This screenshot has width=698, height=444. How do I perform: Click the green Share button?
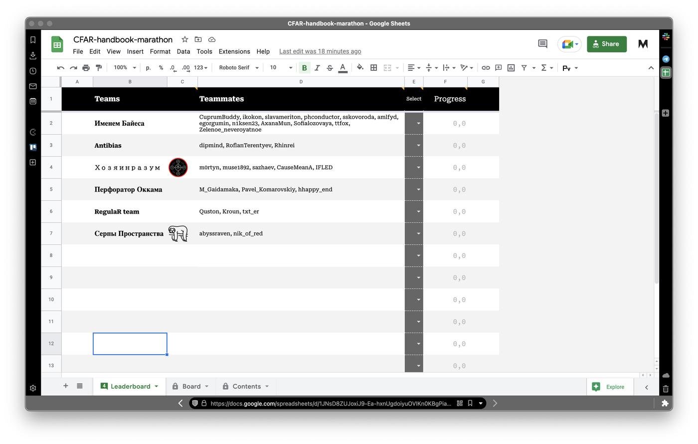pyautogui.click(x=606, y=44)
